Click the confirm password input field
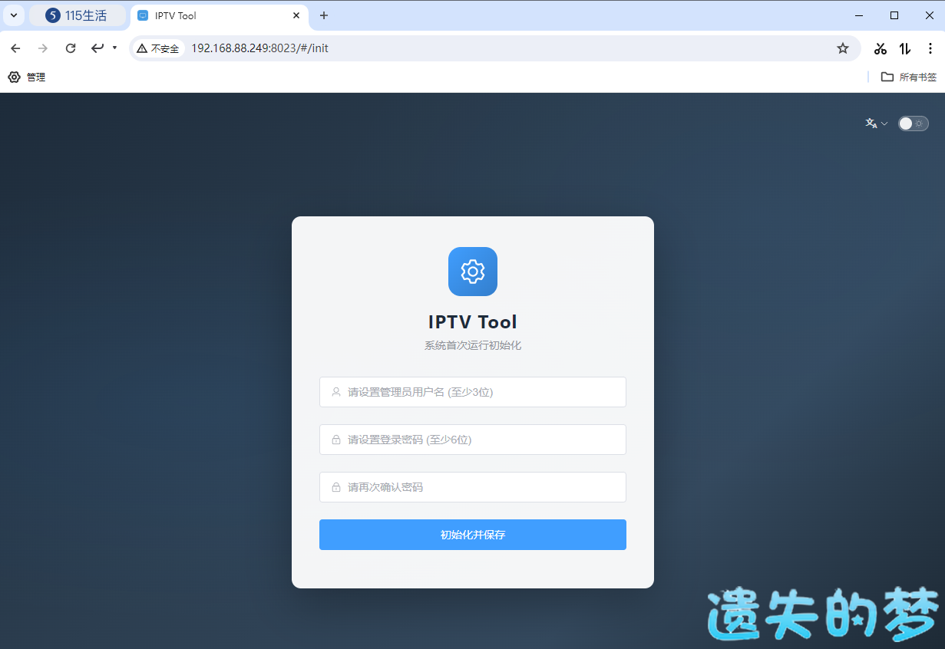 [x=473, y=487]
